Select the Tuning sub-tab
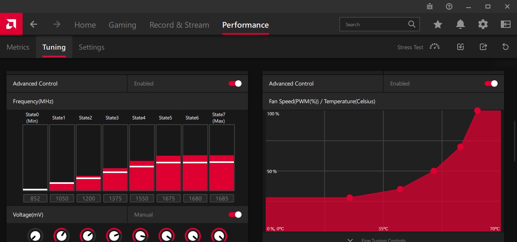Viewport: 517px width, 242px height. coord(54,47)
